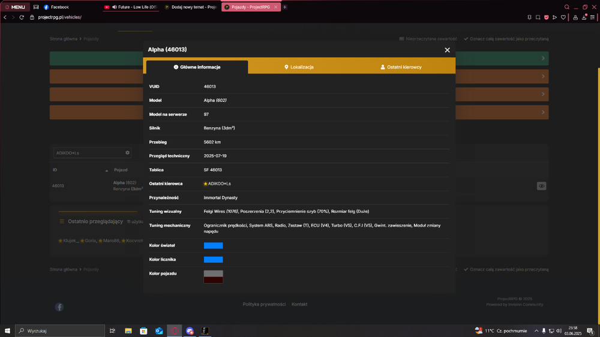Expand the green banner chevron

543,58
